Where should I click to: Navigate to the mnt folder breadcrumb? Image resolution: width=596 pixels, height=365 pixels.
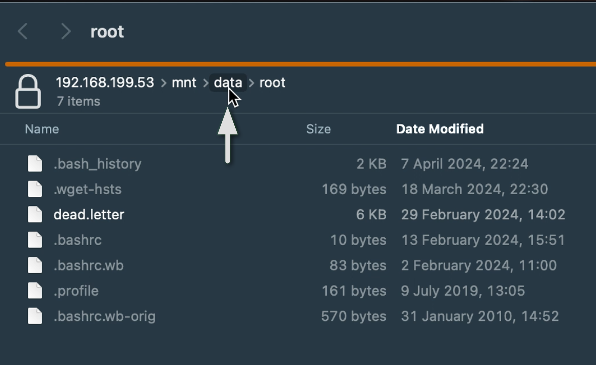(184, 83)
